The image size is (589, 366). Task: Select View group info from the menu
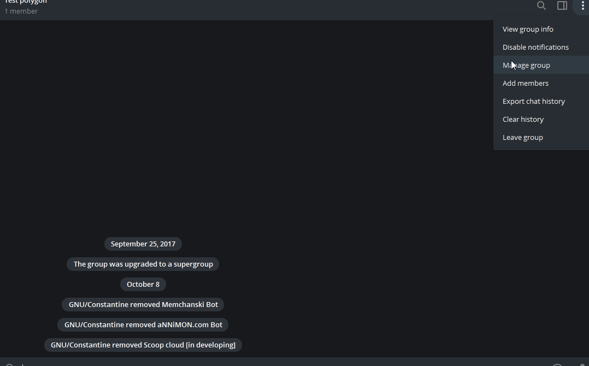click(x=528, y=29)
